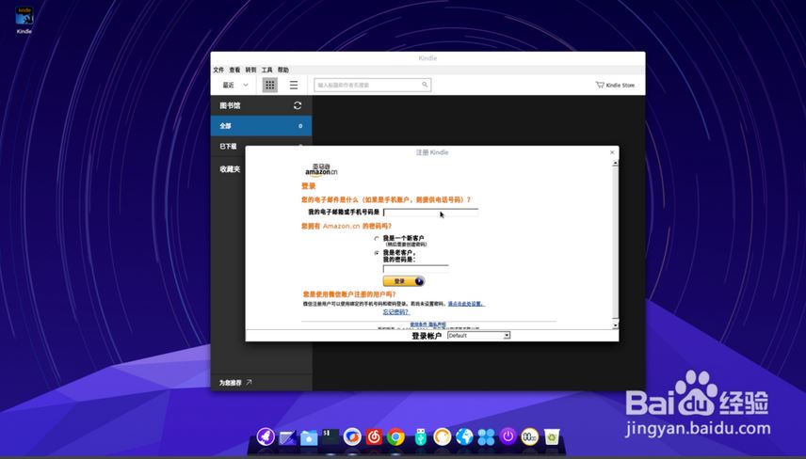
Task: Open the Kindle desktop shortcut icon
Action: coord(24,20)
